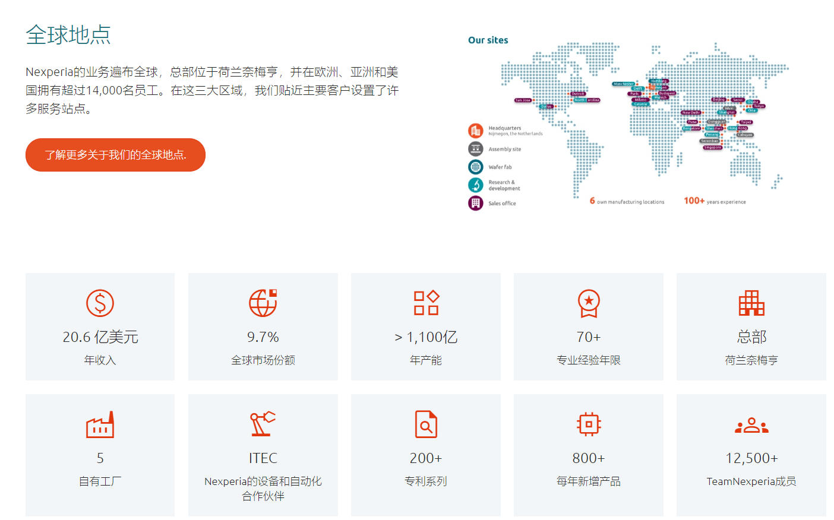
Task: Select the robot arm icon above ITEC
Action: click(x=263, y=424)
